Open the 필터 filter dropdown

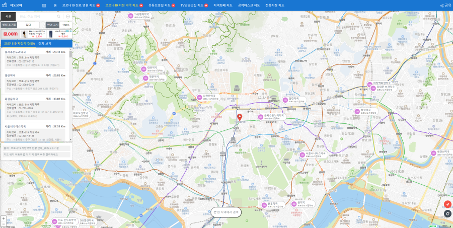click(x=28, y=25)
